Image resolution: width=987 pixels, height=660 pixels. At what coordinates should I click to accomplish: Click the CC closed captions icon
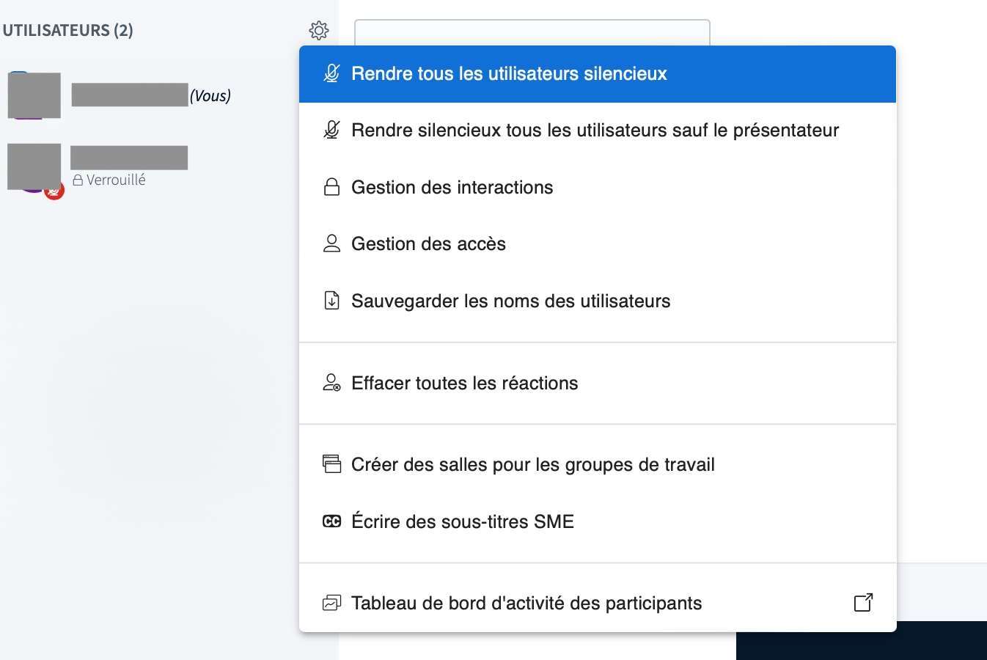click(x=331, y=521)
